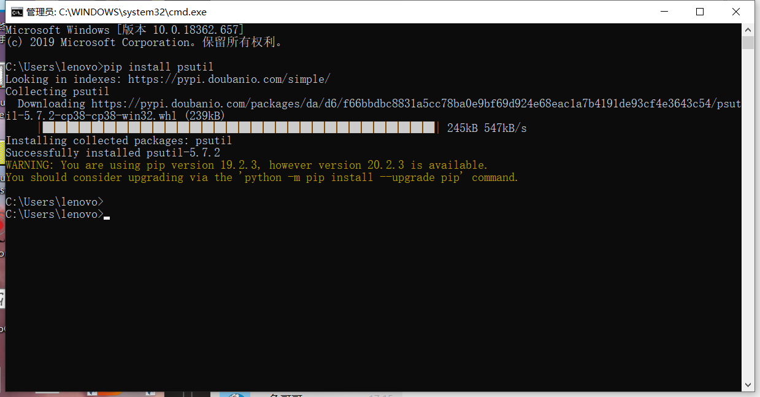This screenshot has width=760, height=397.
Task: Click the 'Looking in indexes' line
Action: click(168, 79)
